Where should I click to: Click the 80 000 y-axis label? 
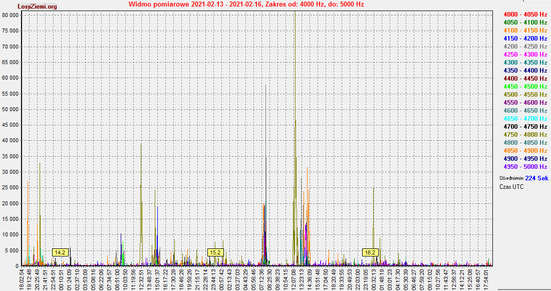pos(11,15)
